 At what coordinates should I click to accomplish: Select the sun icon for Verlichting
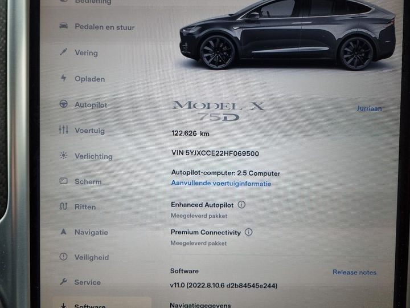coord(64,155)
